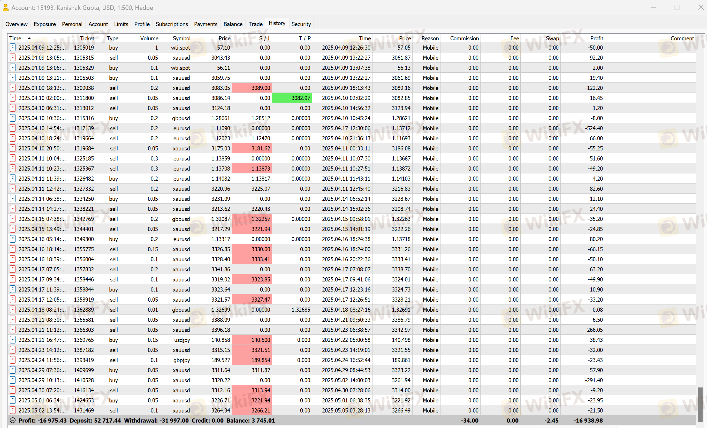Click the order icon for ticket 1410528
The width and height of the screenshot is (707, 428).
tap(12, 380)
